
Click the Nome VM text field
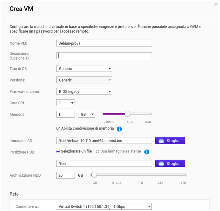click(x=104, y=43)
